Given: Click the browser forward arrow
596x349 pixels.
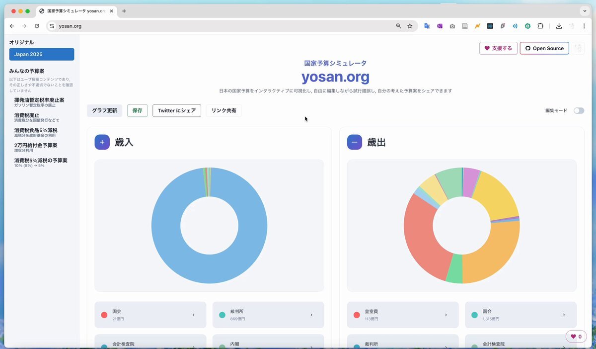Looking at the screenshot, I should coord(24,26).
